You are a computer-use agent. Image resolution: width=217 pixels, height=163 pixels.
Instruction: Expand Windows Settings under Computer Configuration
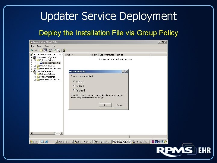35,66
